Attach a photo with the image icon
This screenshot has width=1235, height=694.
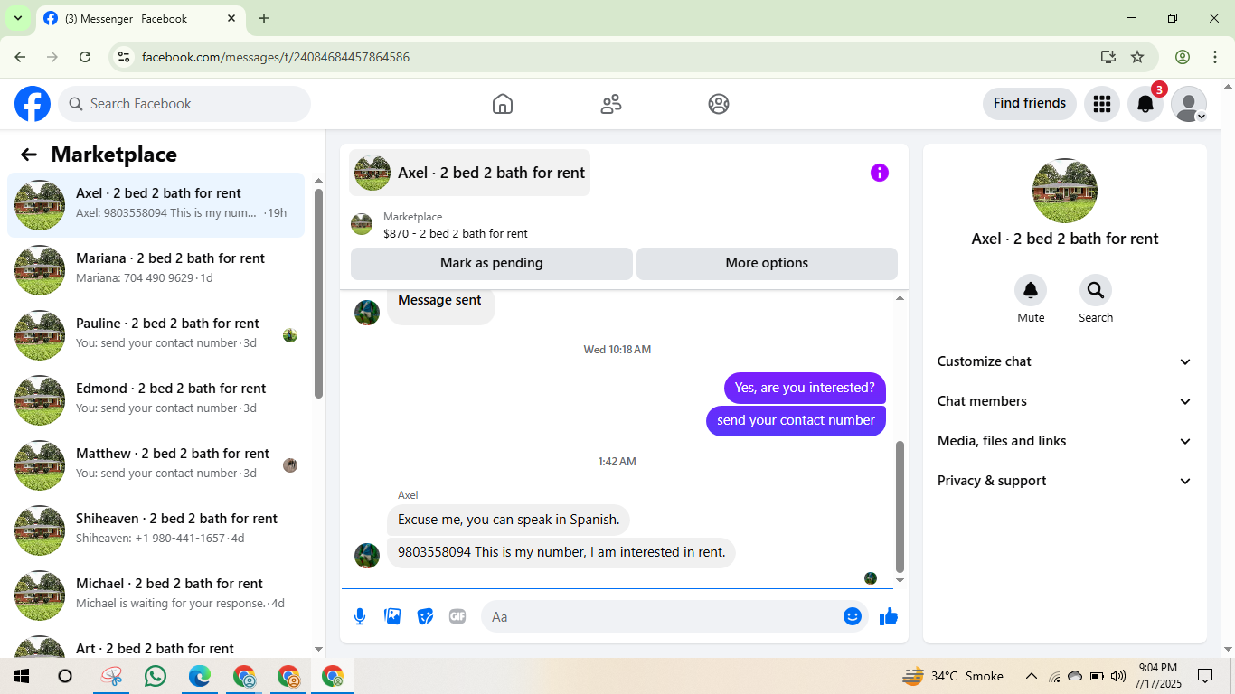(x=392, y=616)
